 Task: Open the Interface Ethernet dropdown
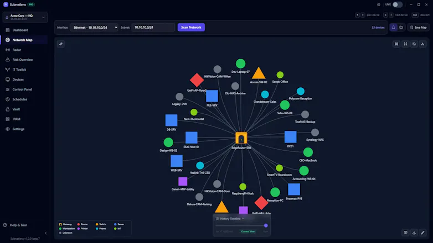[x=94, y=27]
